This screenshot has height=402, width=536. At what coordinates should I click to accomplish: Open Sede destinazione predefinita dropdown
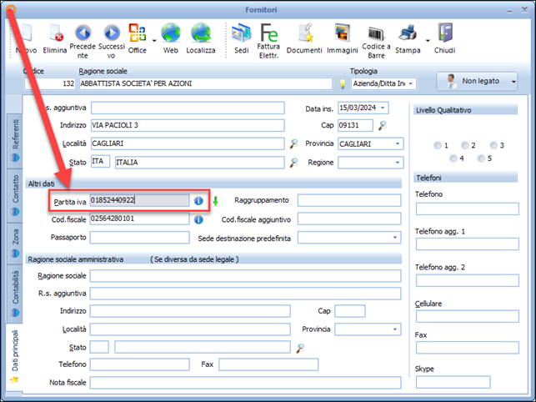pos(395,238)
